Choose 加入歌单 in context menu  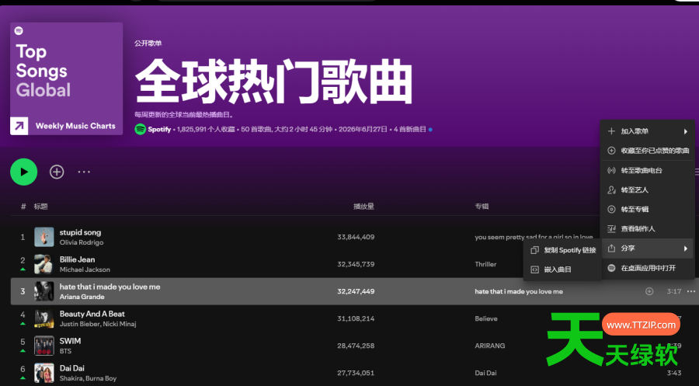[x=647, y=131]
